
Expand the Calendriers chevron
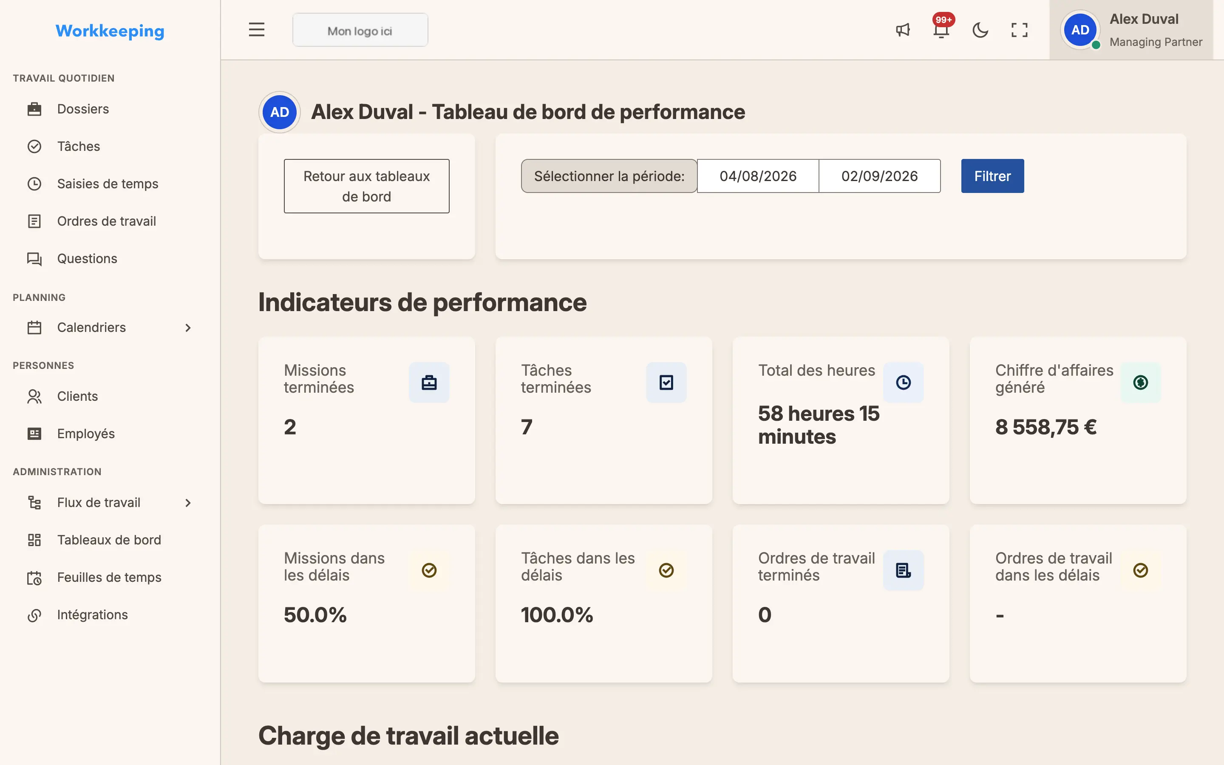pyautogui.click(x=188, y=328)
